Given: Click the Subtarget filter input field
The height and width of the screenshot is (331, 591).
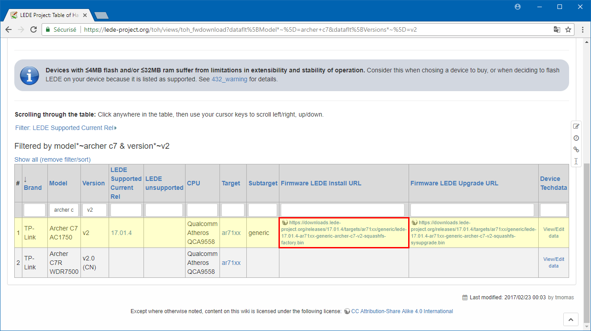Looking at the screenshot, I should point(263,210).
